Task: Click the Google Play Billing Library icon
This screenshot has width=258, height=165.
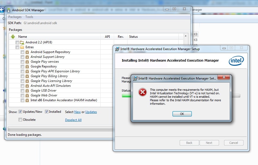Action: click(x=27, y=76)
